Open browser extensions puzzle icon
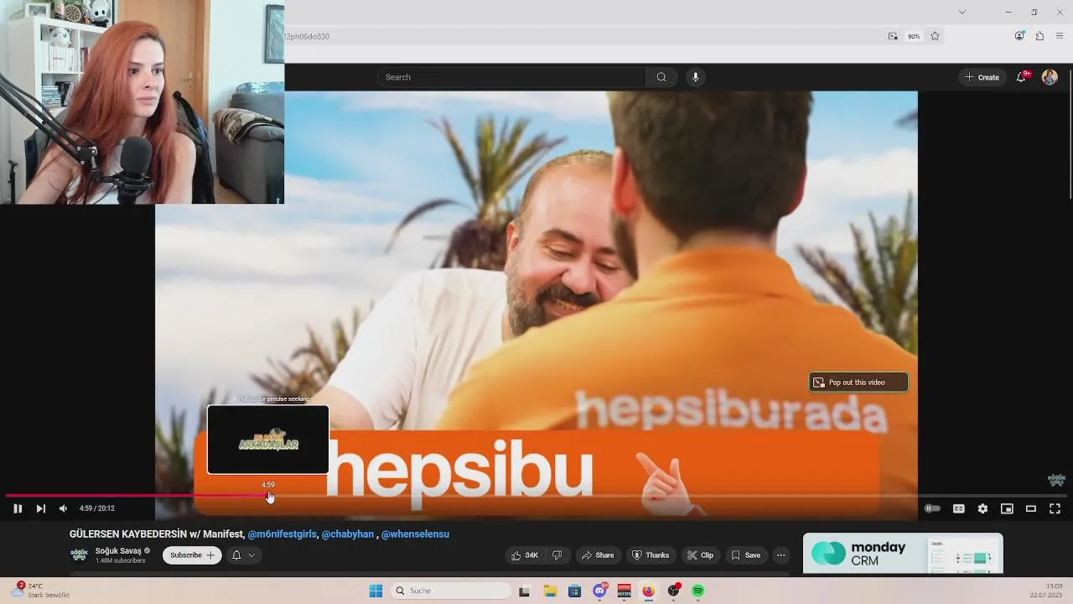This screenshot has width=1073, height=604. pyautogui.click(x=1039, y=36)
